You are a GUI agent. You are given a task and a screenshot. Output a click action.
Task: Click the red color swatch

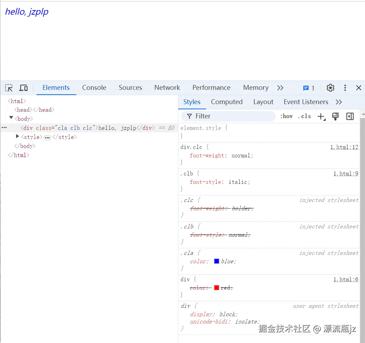point(217,288)
